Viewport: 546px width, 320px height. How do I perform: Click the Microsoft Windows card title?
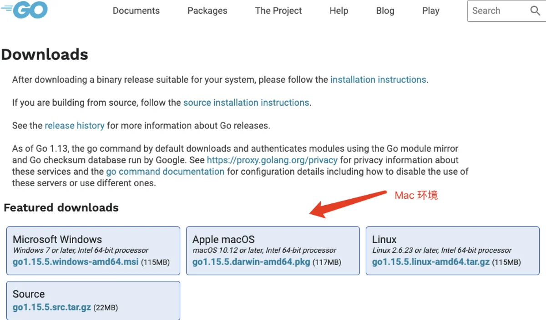tap(57, 239)
